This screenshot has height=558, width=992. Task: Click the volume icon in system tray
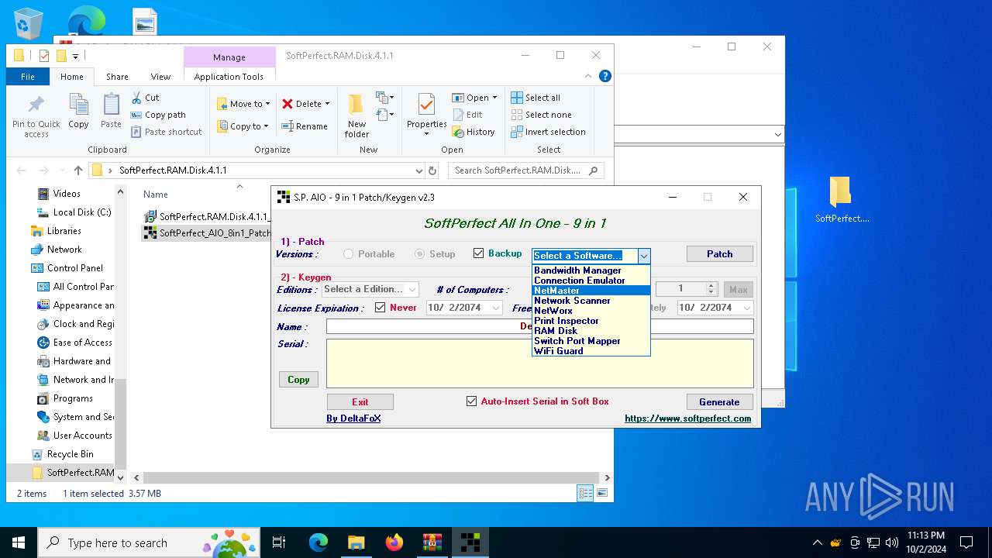point(892,542)
